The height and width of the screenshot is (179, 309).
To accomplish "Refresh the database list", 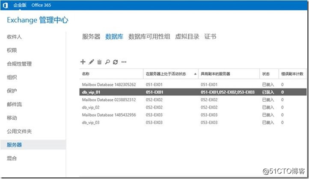I will click(x=115, y=62).
